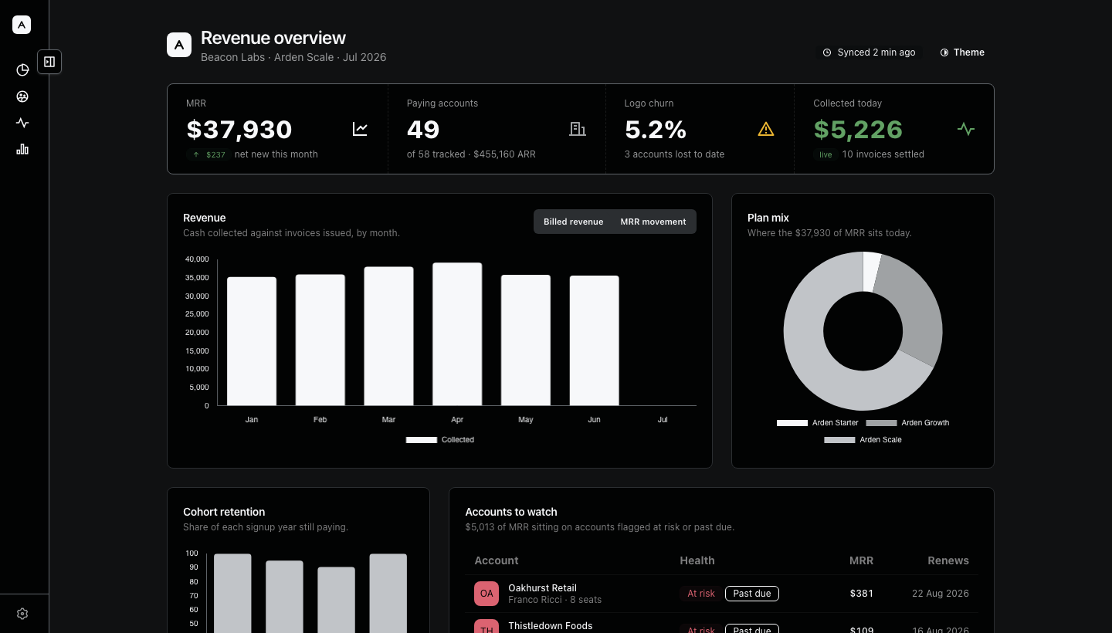Open the round gauge sidebar icon below pie chart
Viewport: 1112px width, 633px height.
click(x=22, y=96)
